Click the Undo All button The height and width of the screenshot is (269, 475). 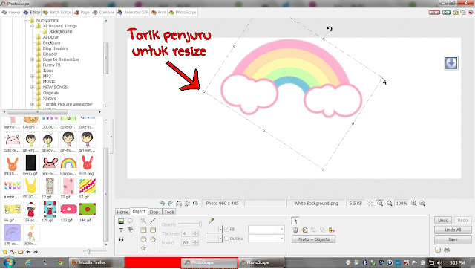pos(453,230)
